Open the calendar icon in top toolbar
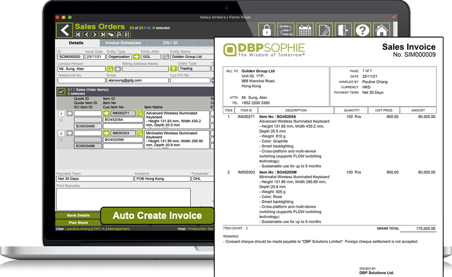 pyautogui.click(x=305, y=31)
